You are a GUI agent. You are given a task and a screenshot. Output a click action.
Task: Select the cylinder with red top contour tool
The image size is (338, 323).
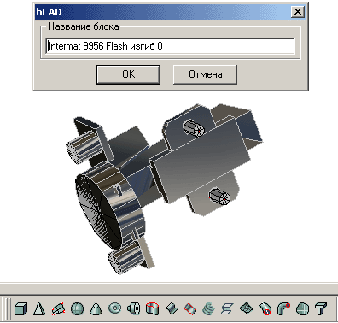tap(152, 308)
